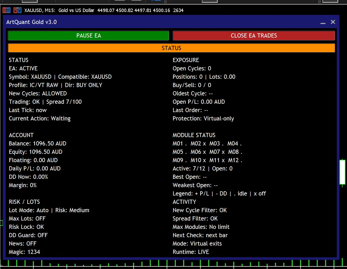This screenshot has height=269, width=347.
Task: Click 'Protection: Virtual-only' line
Action: click(204, 118)
